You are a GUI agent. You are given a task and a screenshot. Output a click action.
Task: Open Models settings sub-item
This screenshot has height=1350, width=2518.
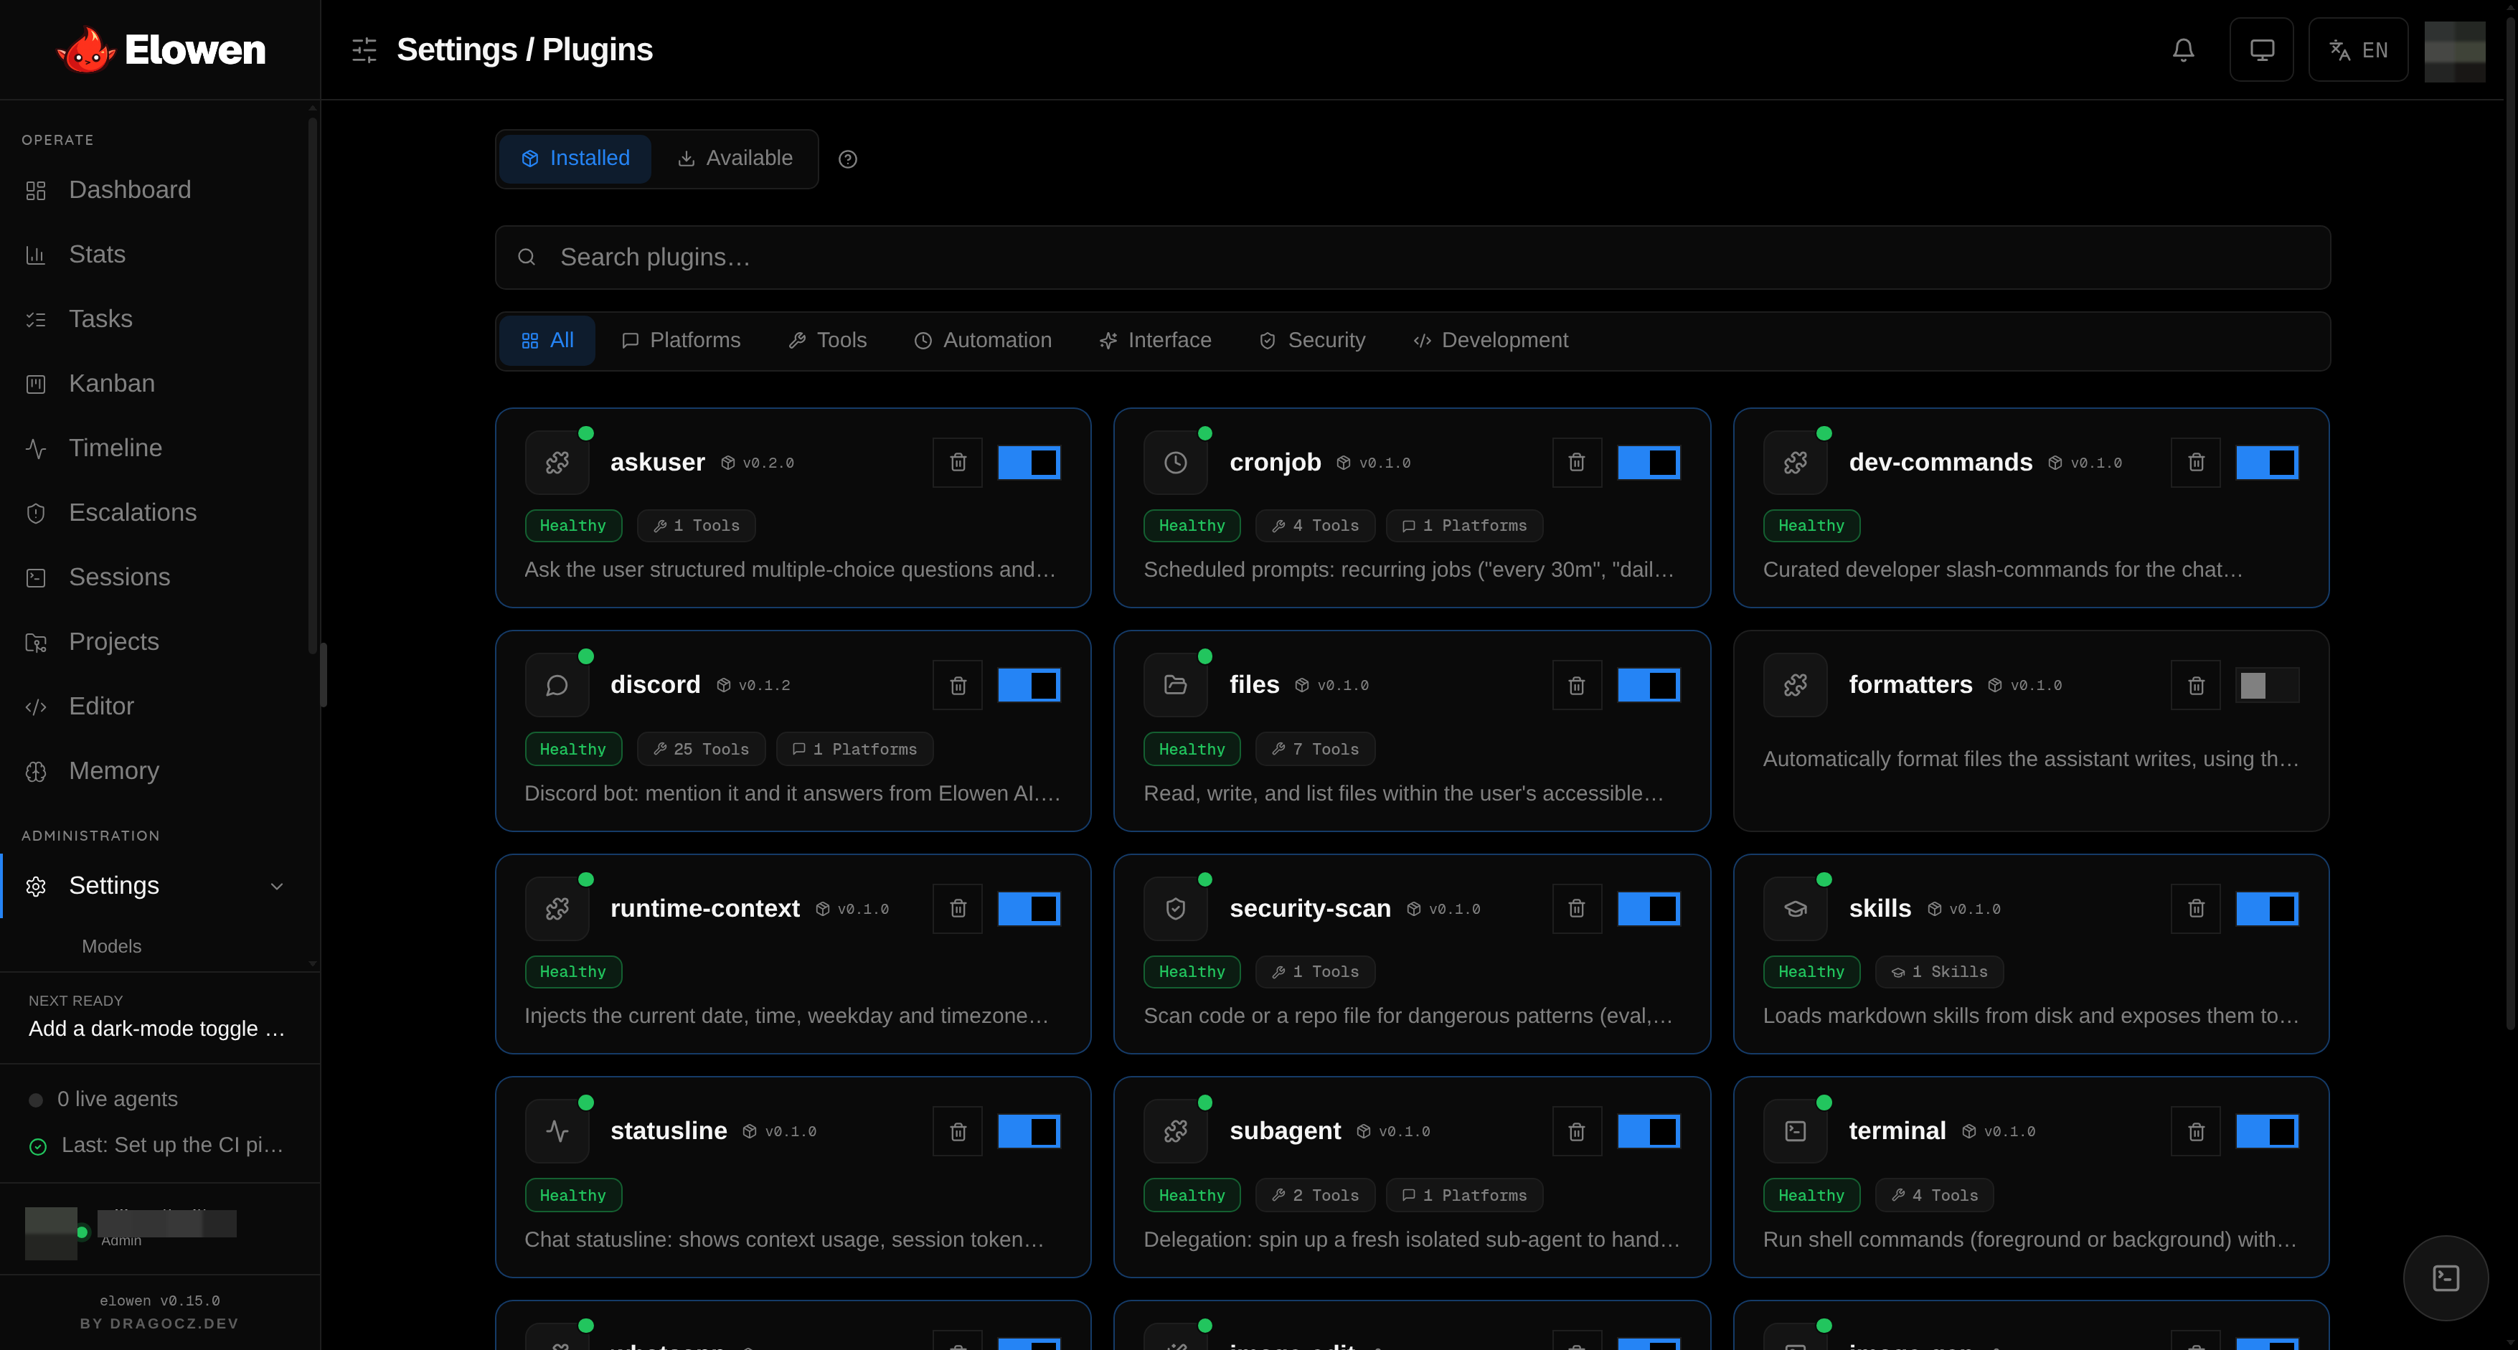111,946
